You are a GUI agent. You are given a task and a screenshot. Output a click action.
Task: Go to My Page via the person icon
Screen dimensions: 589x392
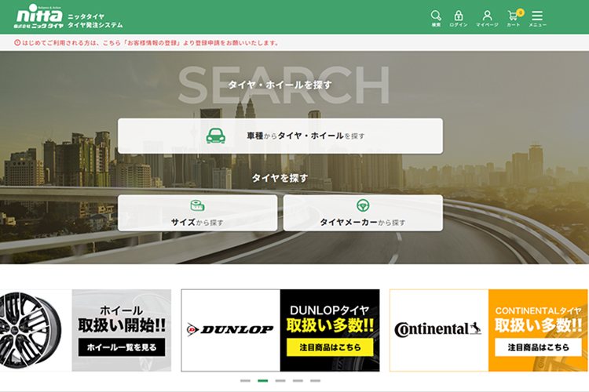click(x=487, y=18)
